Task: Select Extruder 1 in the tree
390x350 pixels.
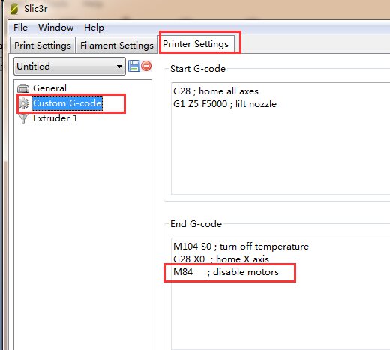Action: tap(55, 118)
